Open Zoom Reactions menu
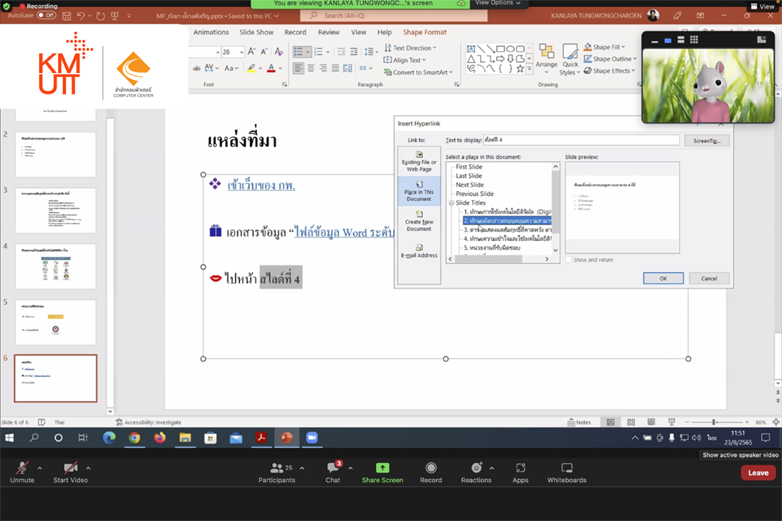 click(476, 473)
